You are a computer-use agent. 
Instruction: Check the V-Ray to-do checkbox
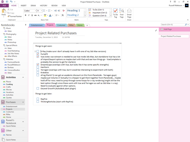coord(38,51)
